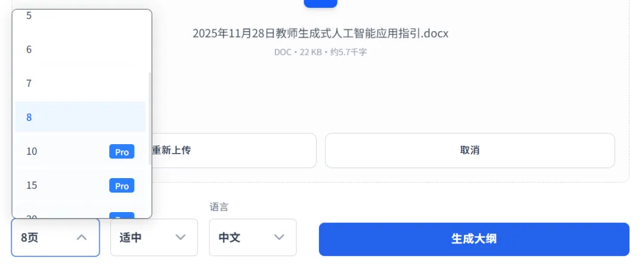
Task: Click the Pro badge beside option 10
Action: pos(122,151)
